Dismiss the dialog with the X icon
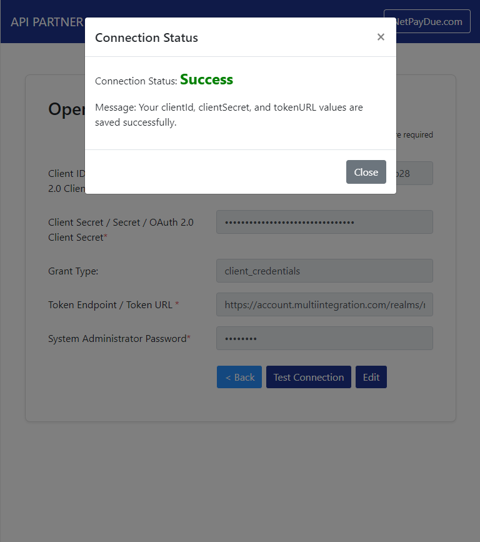480x542 pixels. 381,37
